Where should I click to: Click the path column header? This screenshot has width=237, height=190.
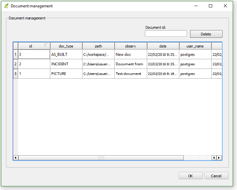coord(98,46)
